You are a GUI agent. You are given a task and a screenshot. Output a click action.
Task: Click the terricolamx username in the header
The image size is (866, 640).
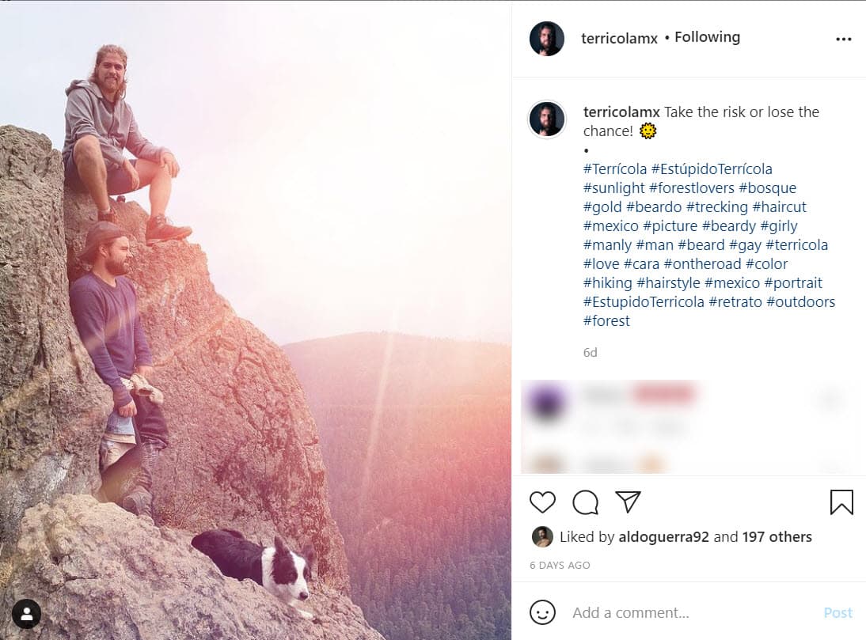coord(619,36)
